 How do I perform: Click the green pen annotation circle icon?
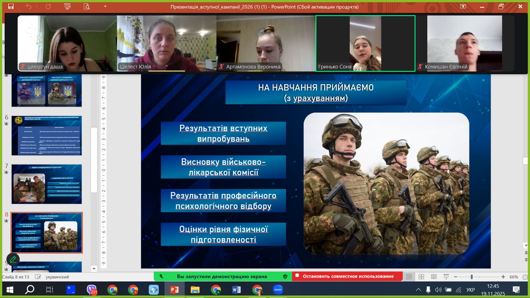point(13,259)
